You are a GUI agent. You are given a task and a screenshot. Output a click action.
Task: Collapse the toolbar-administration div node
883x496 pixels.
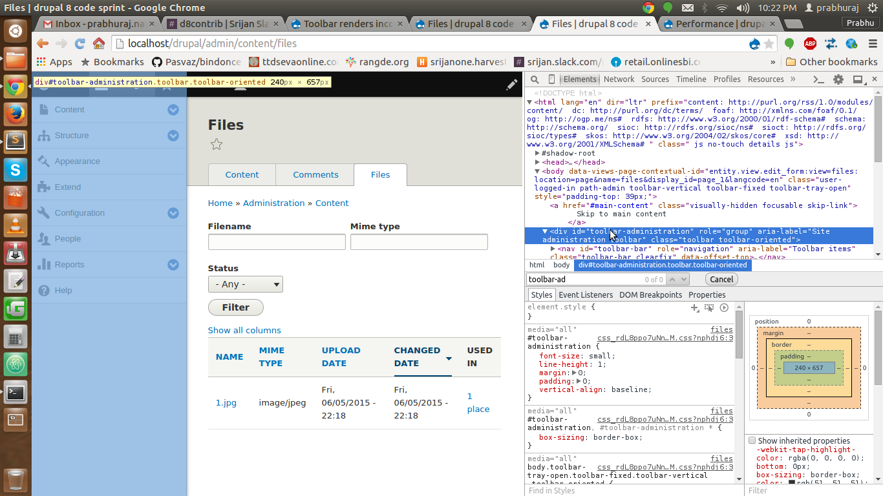(545, 231)
